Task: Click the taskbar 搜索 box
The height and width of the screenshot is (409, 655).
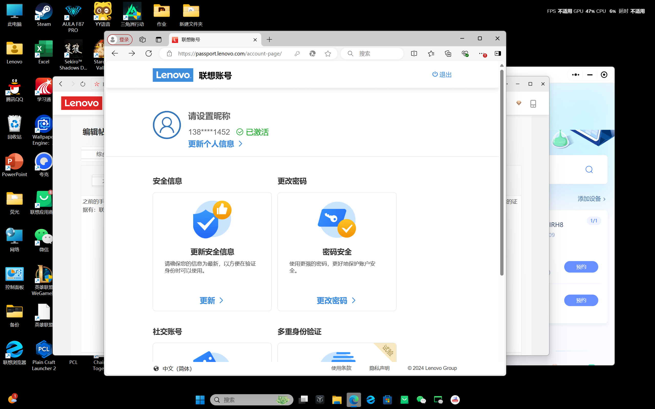Action: tap(252, 400)
